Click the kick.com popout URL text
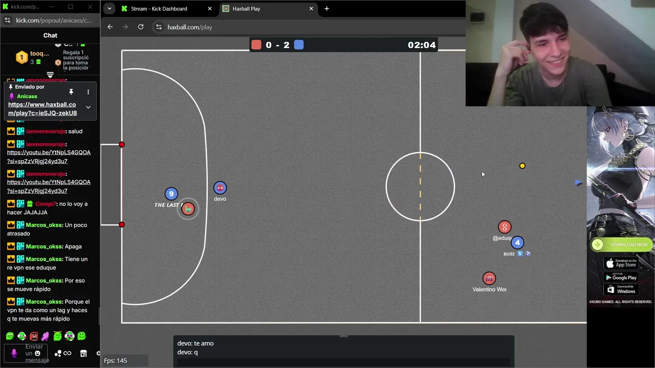Screen dimensions: 655x368 [54, 20]
